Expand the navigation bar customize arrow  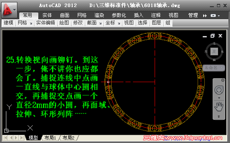[x=219, y=117]
